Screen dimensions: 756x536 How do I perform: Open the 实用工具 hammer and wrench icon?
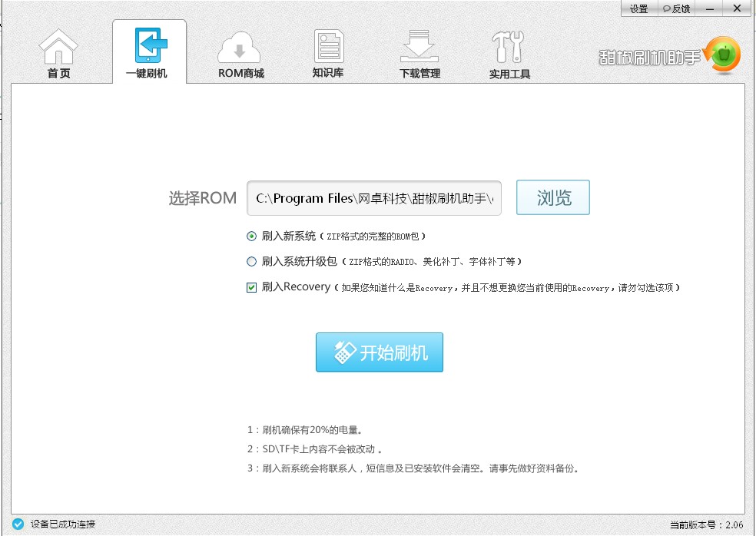tap(508, 47)
